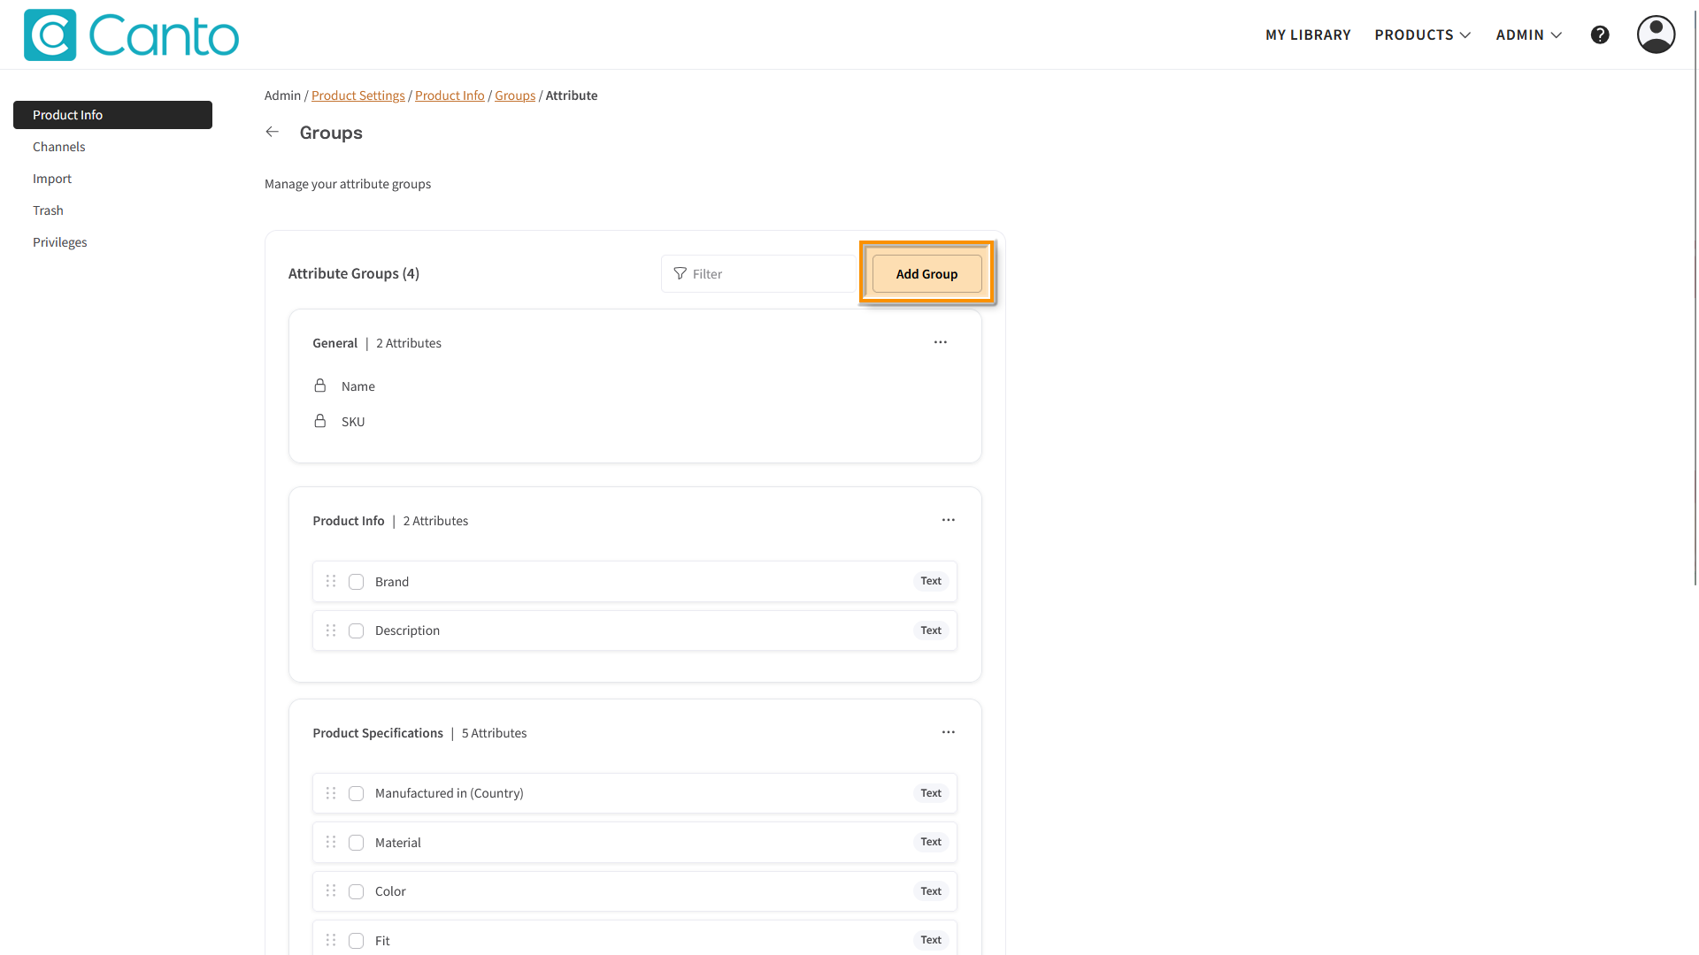Viewport: 1699px width, 955px height.
Task: Open My Library
Action: [x=1308, y=34]
